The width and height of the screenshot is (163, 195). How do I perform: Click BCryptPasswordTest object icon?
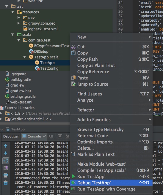pos(31,46)
